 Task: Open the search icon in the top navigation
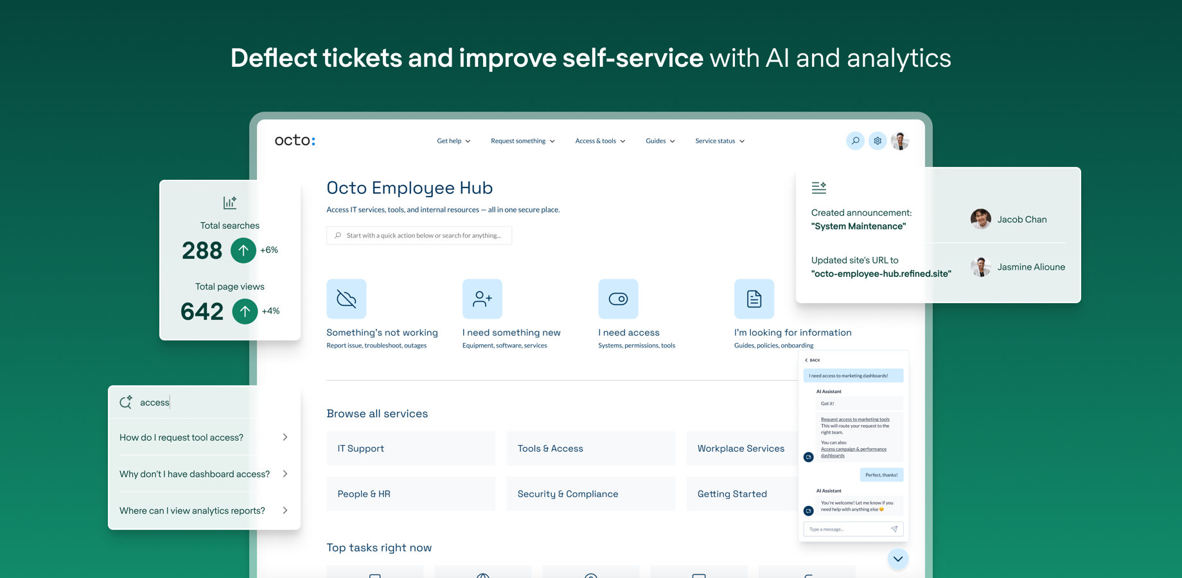point(855,141)
